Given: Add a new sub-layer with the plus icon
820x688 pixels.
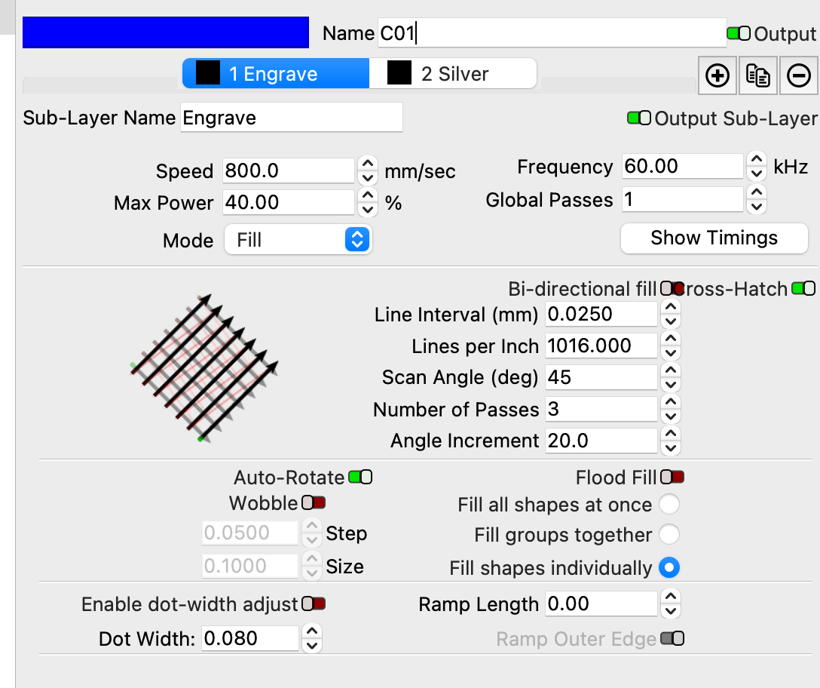Looking at the screenshot, I should (717, 75).
